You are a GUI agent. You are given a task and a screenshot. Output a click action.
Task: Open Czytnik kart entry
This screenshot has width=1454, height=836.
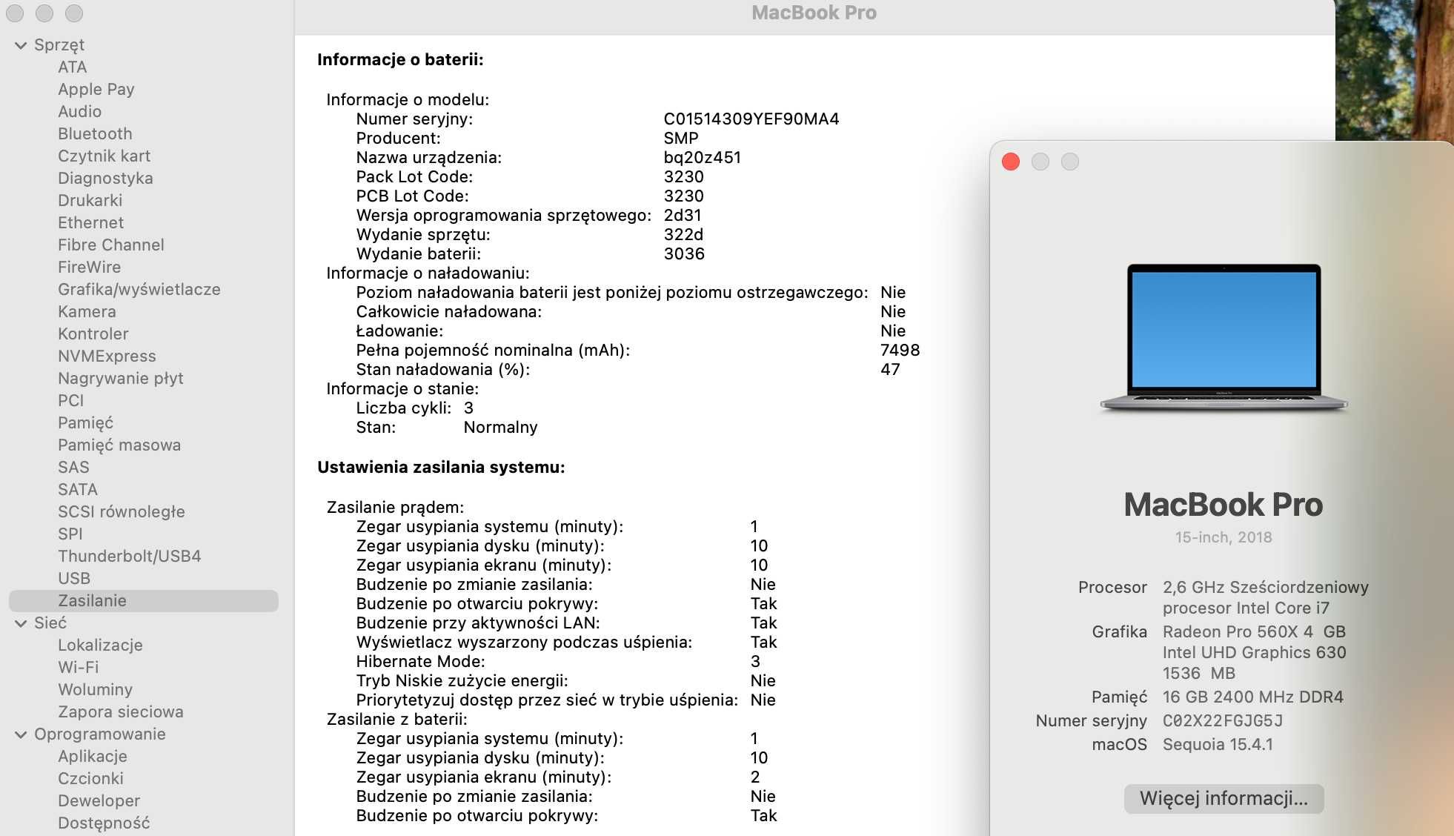(104, 156)
